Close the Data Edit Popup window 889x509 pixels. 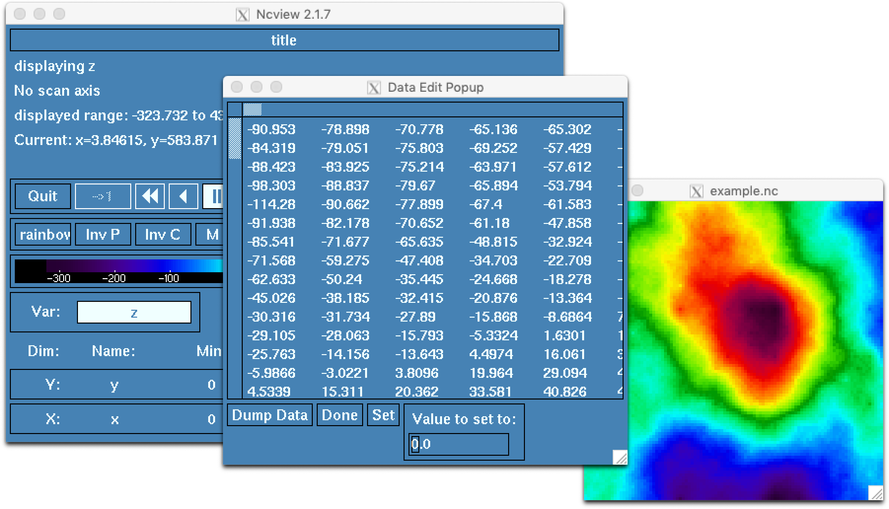[237, 87]
